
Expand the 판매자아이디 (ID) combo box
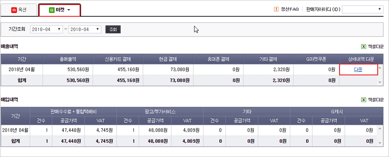363,10
